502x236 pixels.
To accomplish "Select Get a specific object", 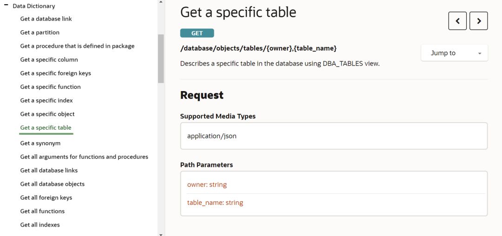I will [x=47, y=114].
